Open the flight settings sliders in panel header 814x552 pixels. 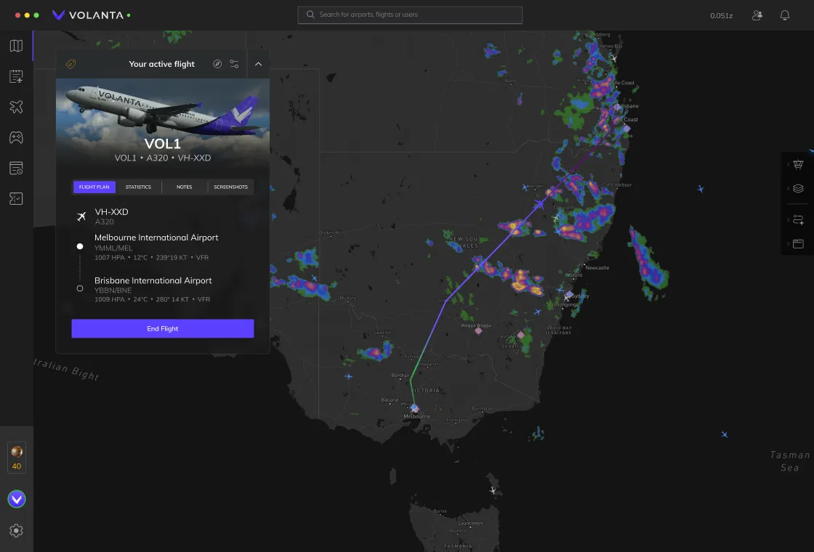(x=234, y=64)
